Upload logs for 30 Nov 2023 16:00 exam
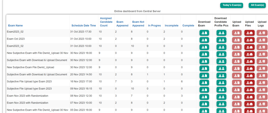Screen dimensions: 268x113 click(262, 54)
